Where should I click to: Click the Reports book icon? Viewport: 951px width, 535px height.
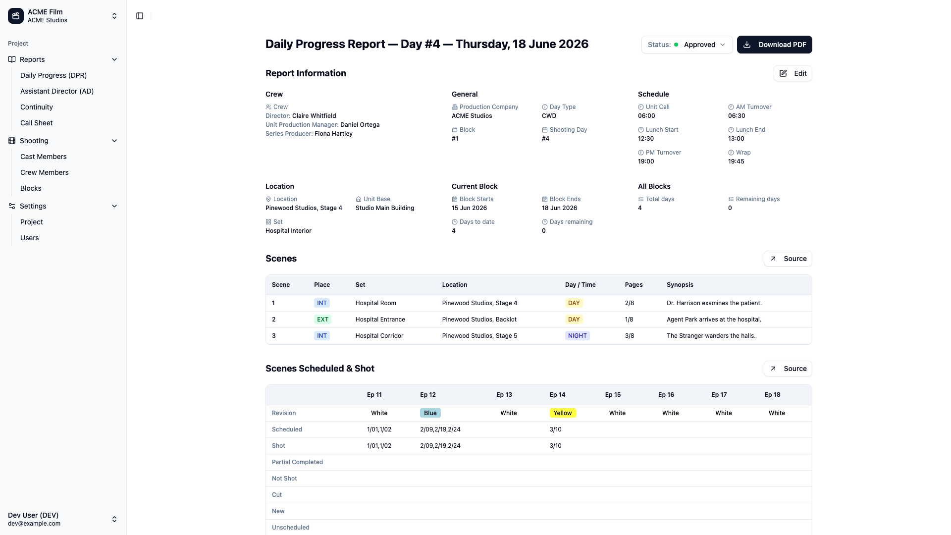pyautogui.click(x=12, y=59)
